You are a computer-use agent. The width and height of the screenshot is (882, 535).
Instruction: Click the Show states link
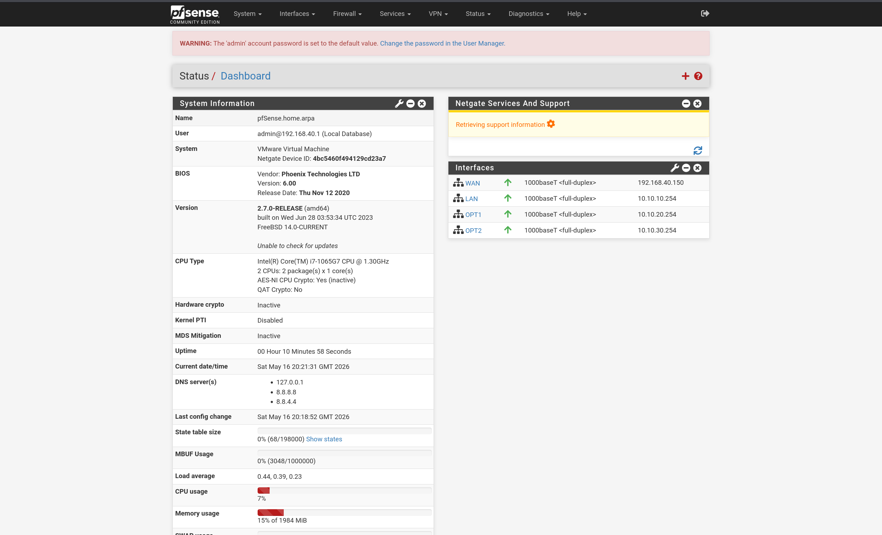pos(324,439)
